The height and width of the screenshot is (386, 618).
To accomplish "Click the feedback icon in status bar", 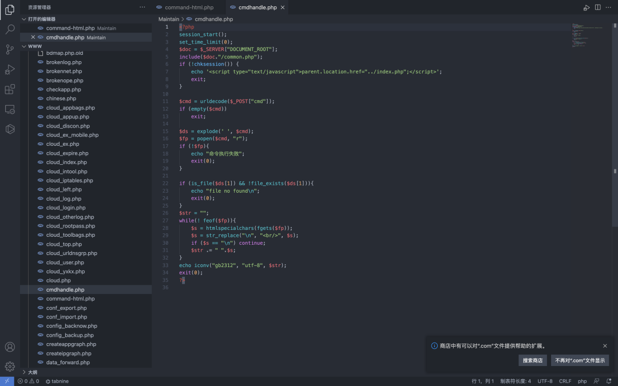I will [596, 381].
